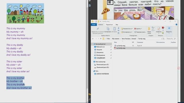Open the Easy access dropdown in Создать group
This screenshot has width=184, height=103.
(x=153, y=30)
